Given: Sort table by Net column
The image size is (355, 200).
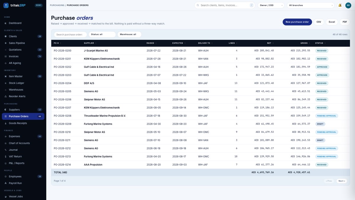Looking at the screenshot, I should point(270,43).
